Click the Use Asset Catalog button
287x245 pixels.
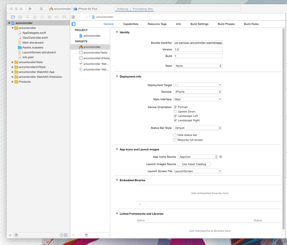click(x=194, y=164)
